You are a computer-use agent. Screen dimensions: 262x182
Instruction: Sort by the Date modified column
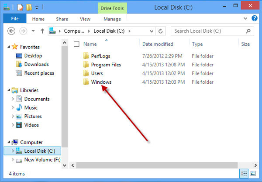coord(158,44)
